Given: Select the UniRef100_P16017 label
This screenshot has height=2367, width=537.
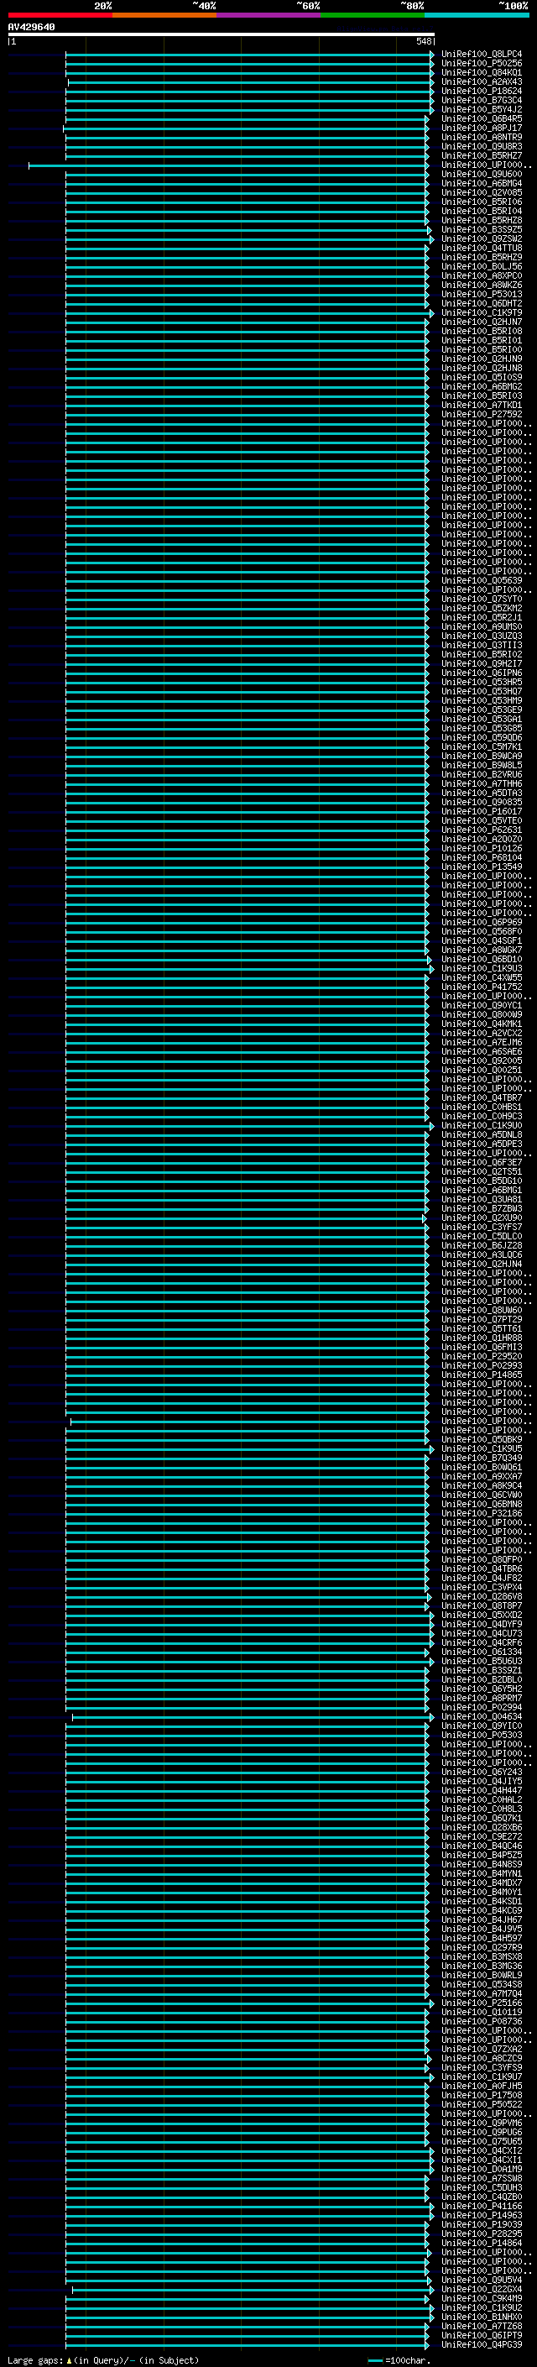Looking at the screenshot, I should pos(481,811).
